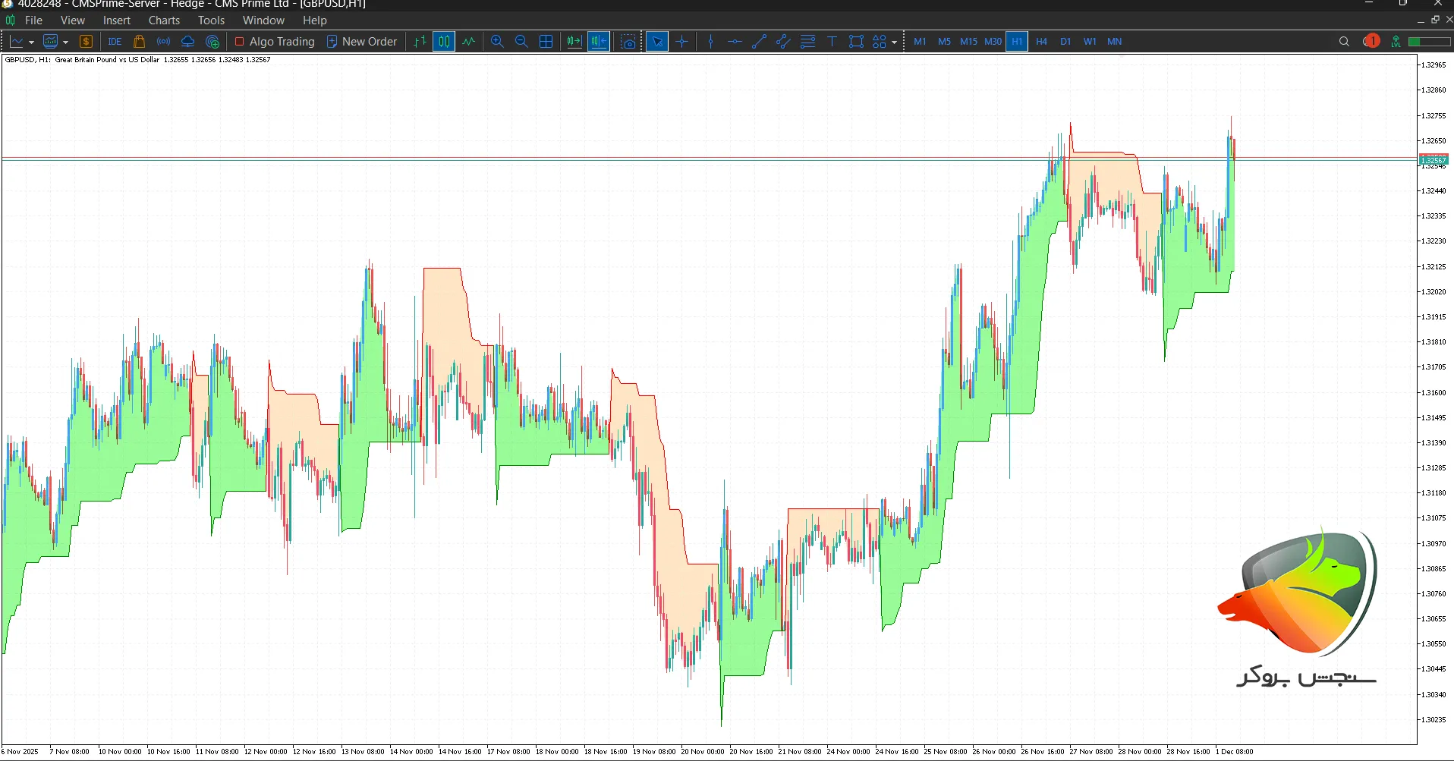Screen dimensions: 1454x761
Task: Select the H4 timeframe
Action: coord(1041,42)
